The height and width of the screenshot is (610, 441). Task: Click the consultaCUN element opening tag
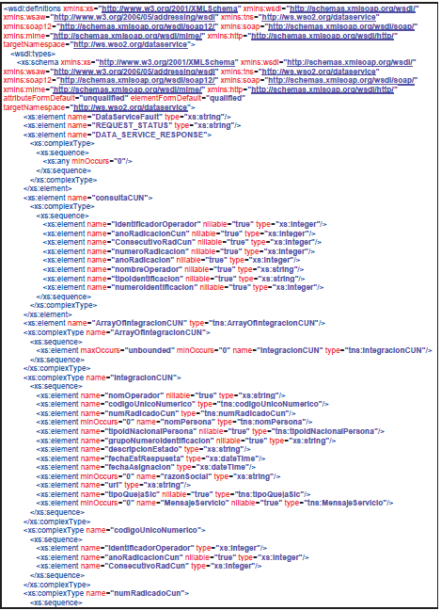click(87, 198)
